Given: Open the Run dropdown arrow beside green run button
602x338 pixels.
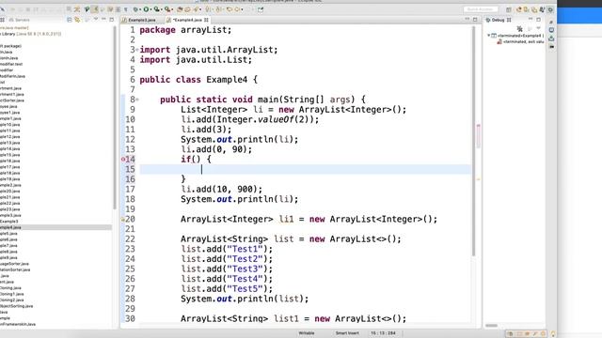Looking at the screenshot, I should [151, 9].
